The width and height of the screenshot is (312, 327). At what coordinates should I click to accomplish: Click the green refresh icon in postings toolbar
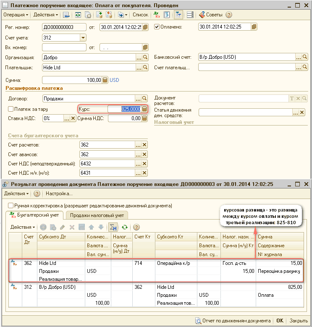[124, 227]
